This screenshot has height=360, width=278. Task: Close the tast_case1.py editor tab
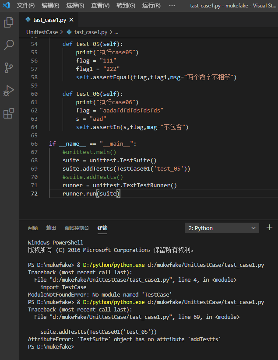click(x=71, y=20)
